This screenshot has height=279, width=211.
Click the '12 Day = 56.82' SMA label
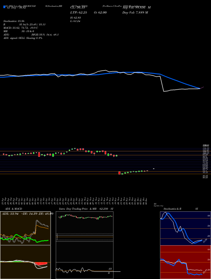(x=16, y=8)
